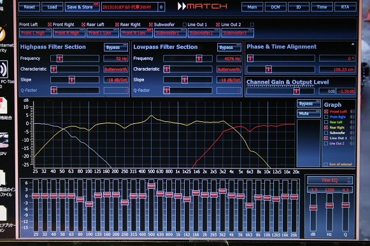Uncheck Line Out 1 in Graph panel
Screen dimensions: 370x246
326,138
